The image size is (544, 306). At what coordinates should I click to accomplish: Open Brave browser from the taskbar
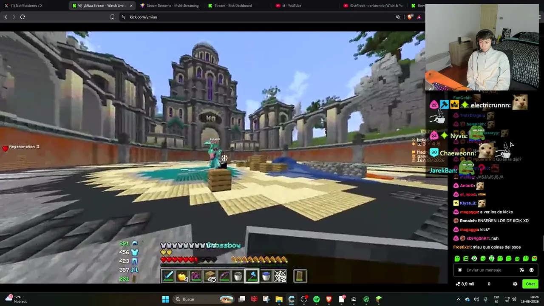(x=329, y=299)
